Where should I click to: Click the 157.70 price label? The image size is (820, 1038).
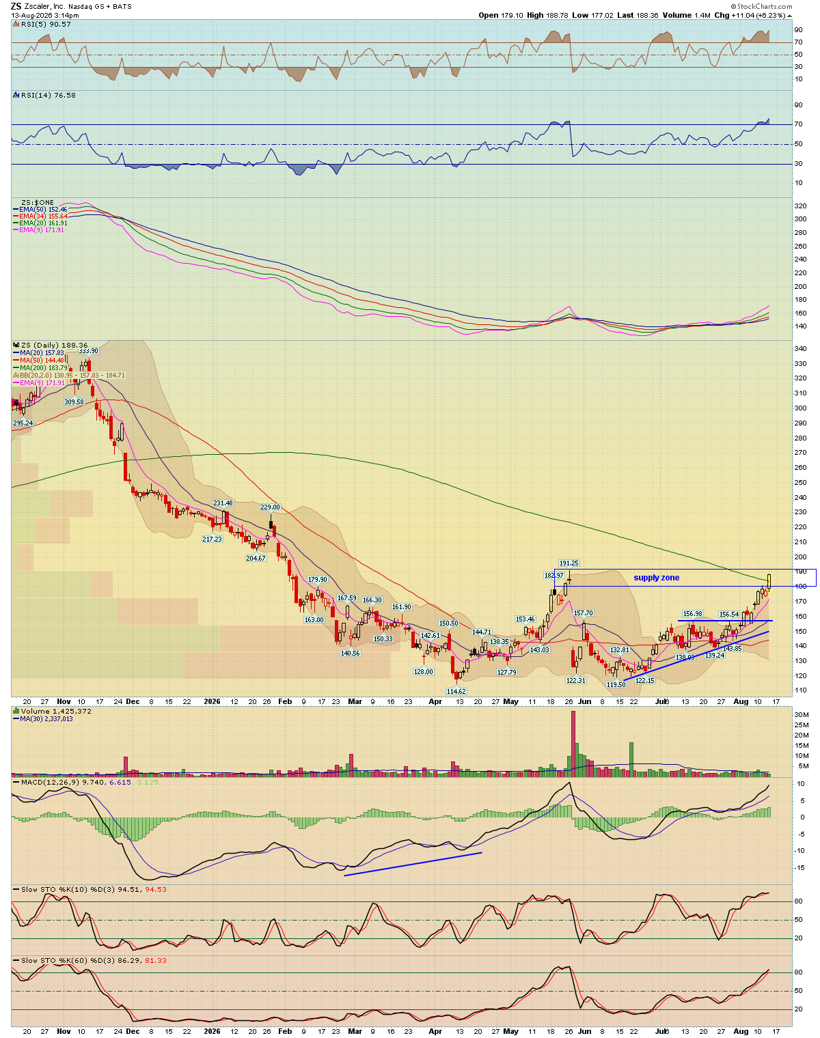583,613
